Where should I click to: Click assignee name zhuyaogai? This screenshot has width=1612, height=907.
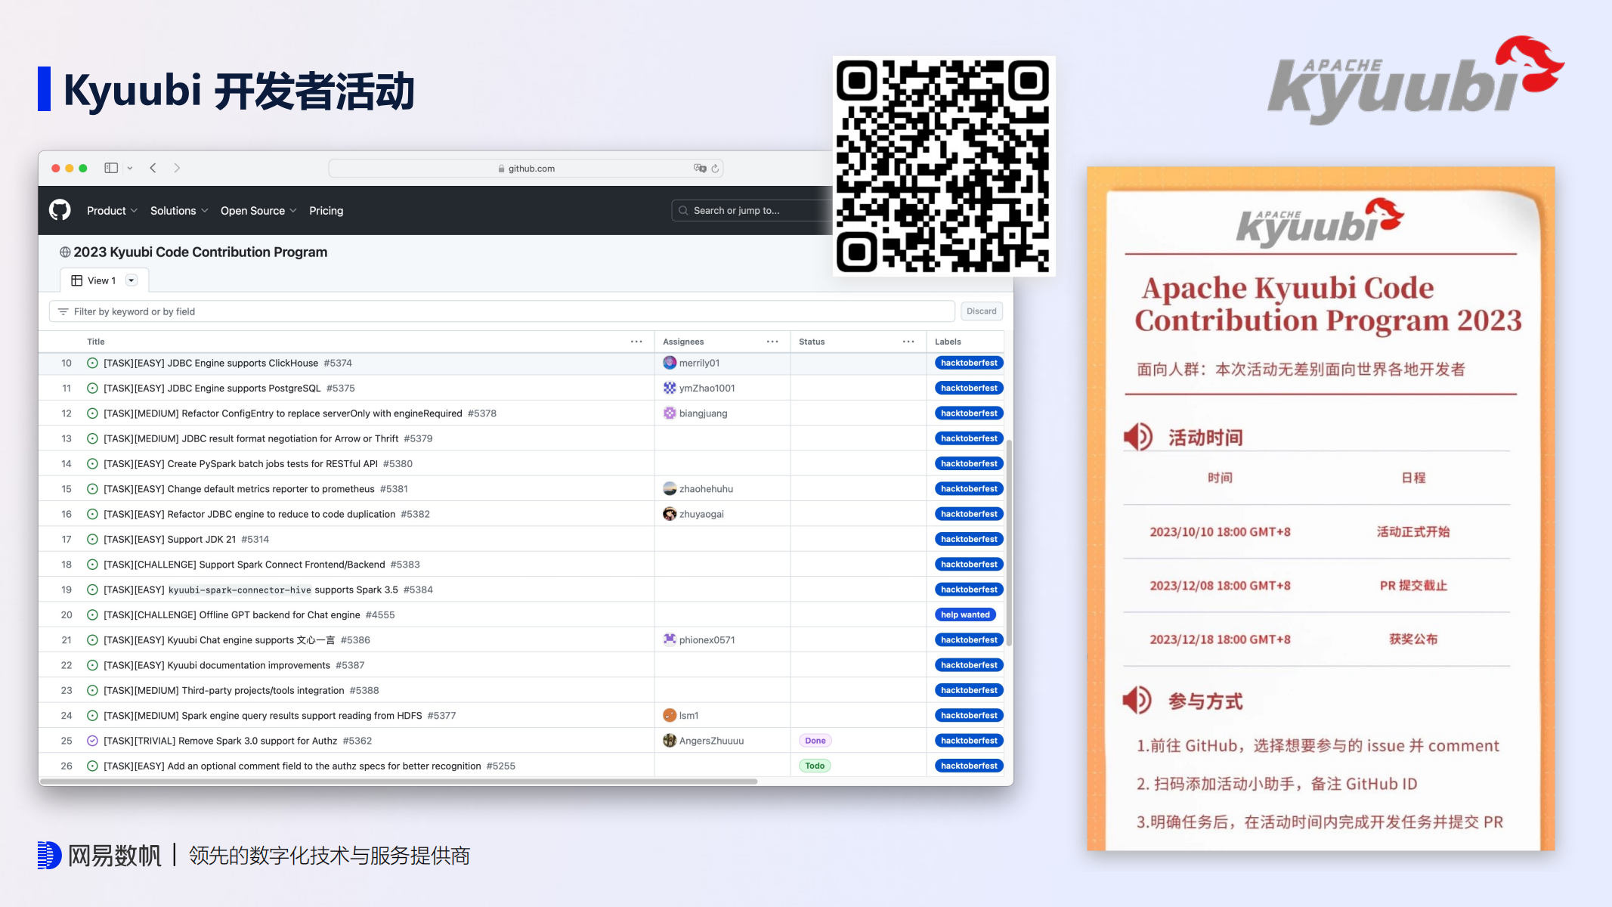pyautogui.click(x=701, y=514)
